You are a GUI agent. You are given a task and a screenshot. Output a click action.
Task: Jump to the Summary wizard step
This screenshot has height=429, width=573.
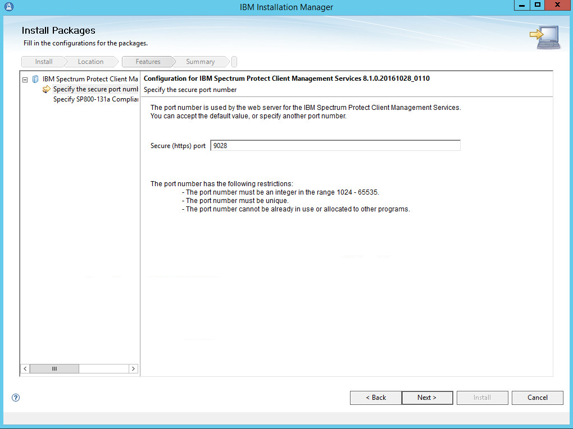200,62
